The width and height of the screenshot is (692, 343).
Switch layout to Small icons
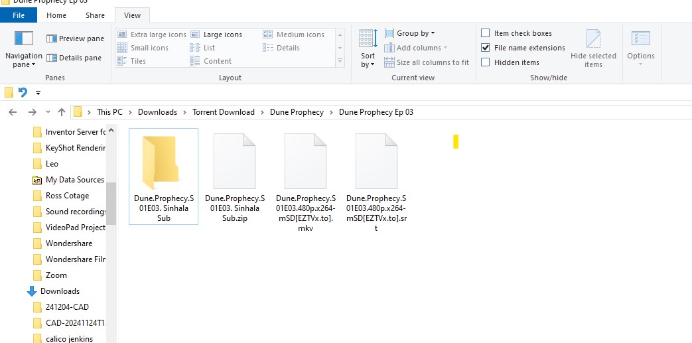tap(143, 48)
